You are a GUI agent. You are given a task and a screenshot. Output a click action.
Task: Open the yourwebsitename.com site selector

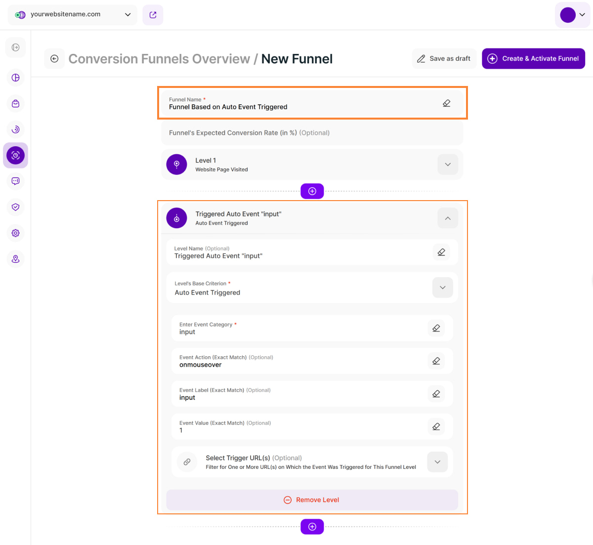click(x=73, y=15)
